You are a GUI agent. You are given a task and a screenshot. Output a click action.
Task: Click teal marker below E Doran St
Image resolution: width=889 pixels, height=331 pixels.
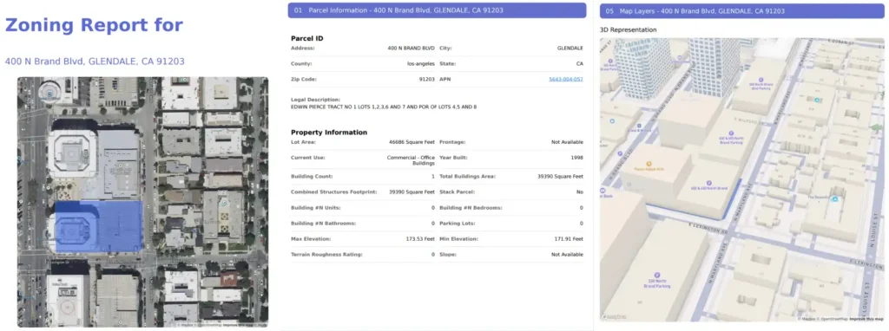pyautogui.click(x=817, y=100)
